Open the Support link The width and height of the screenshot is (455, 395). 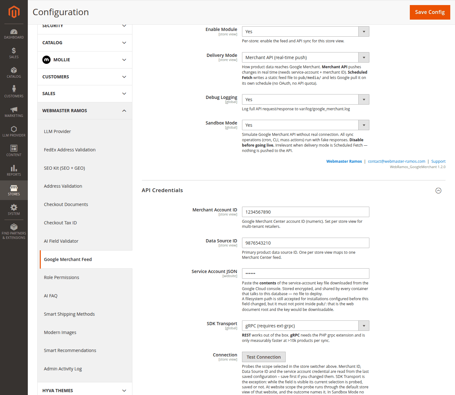click(x=438, y=161)
